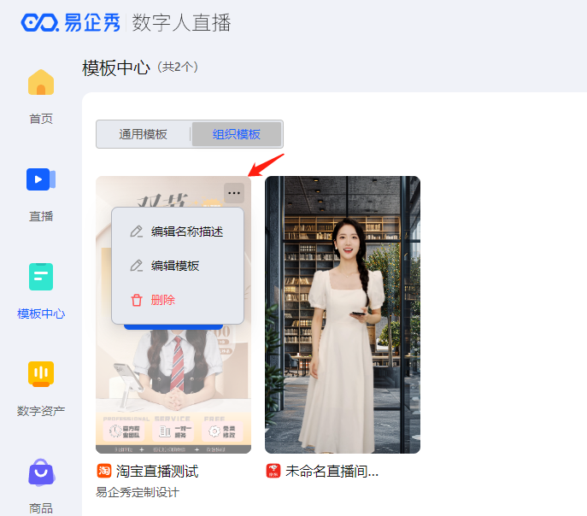Select the 模板中心 sidebar icon

41,277
